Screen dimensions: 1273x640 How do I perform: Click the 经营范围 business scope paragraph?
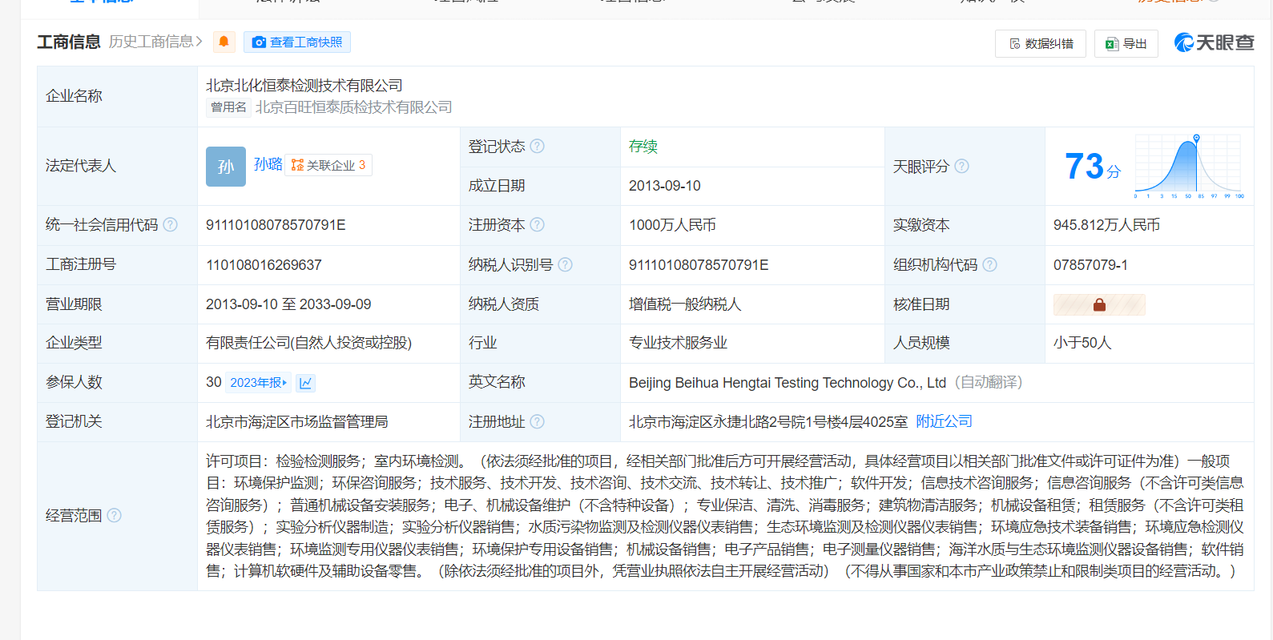pyautogui.click(x=725, y=516)
